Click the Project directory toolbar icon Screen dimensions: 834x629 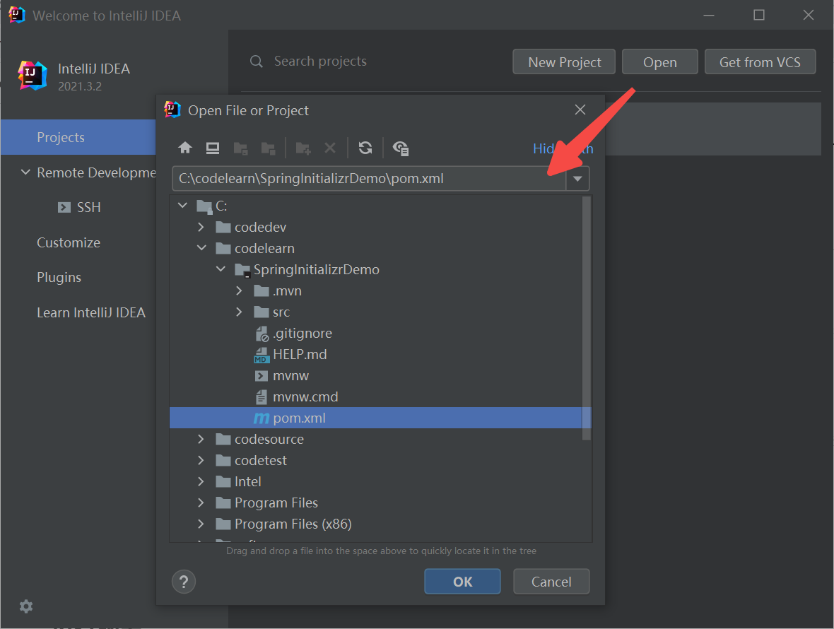[x=241, y=148]
